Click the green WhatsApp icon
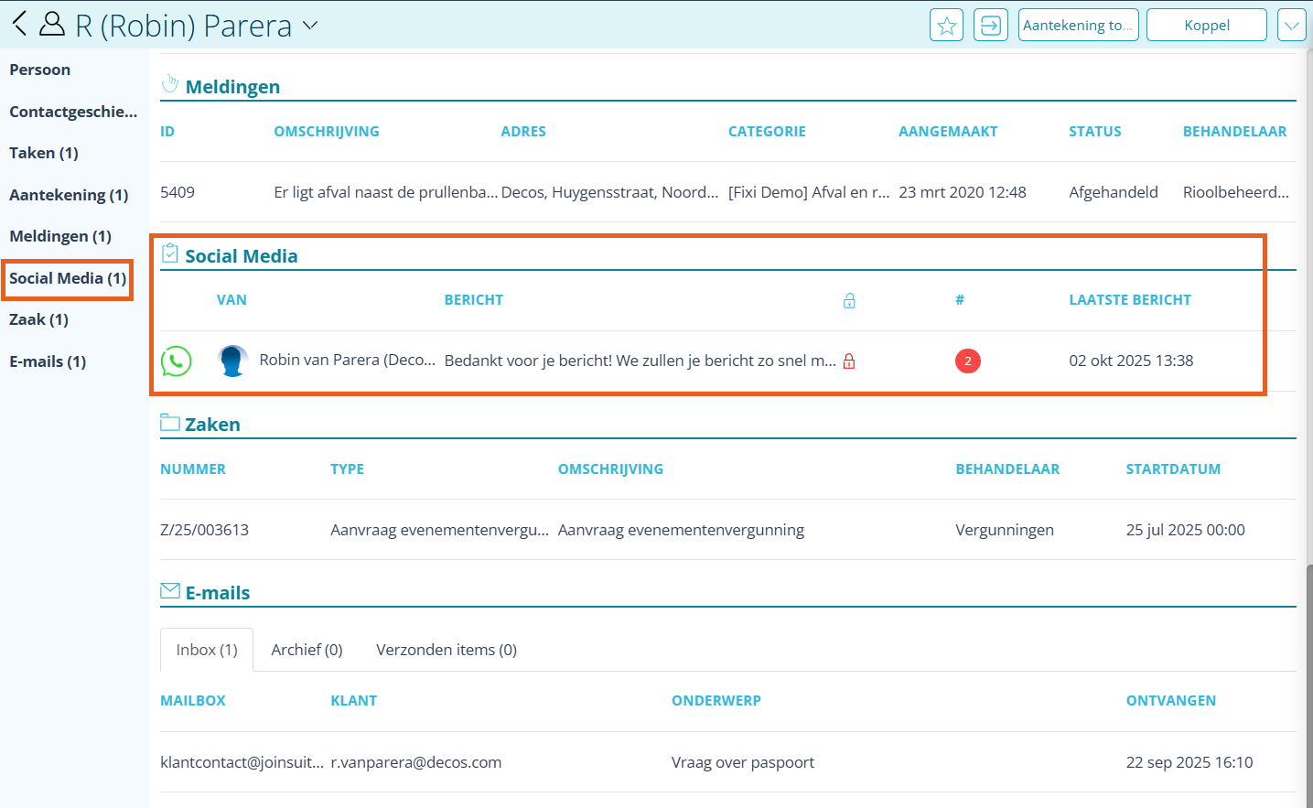 (177, 361)
